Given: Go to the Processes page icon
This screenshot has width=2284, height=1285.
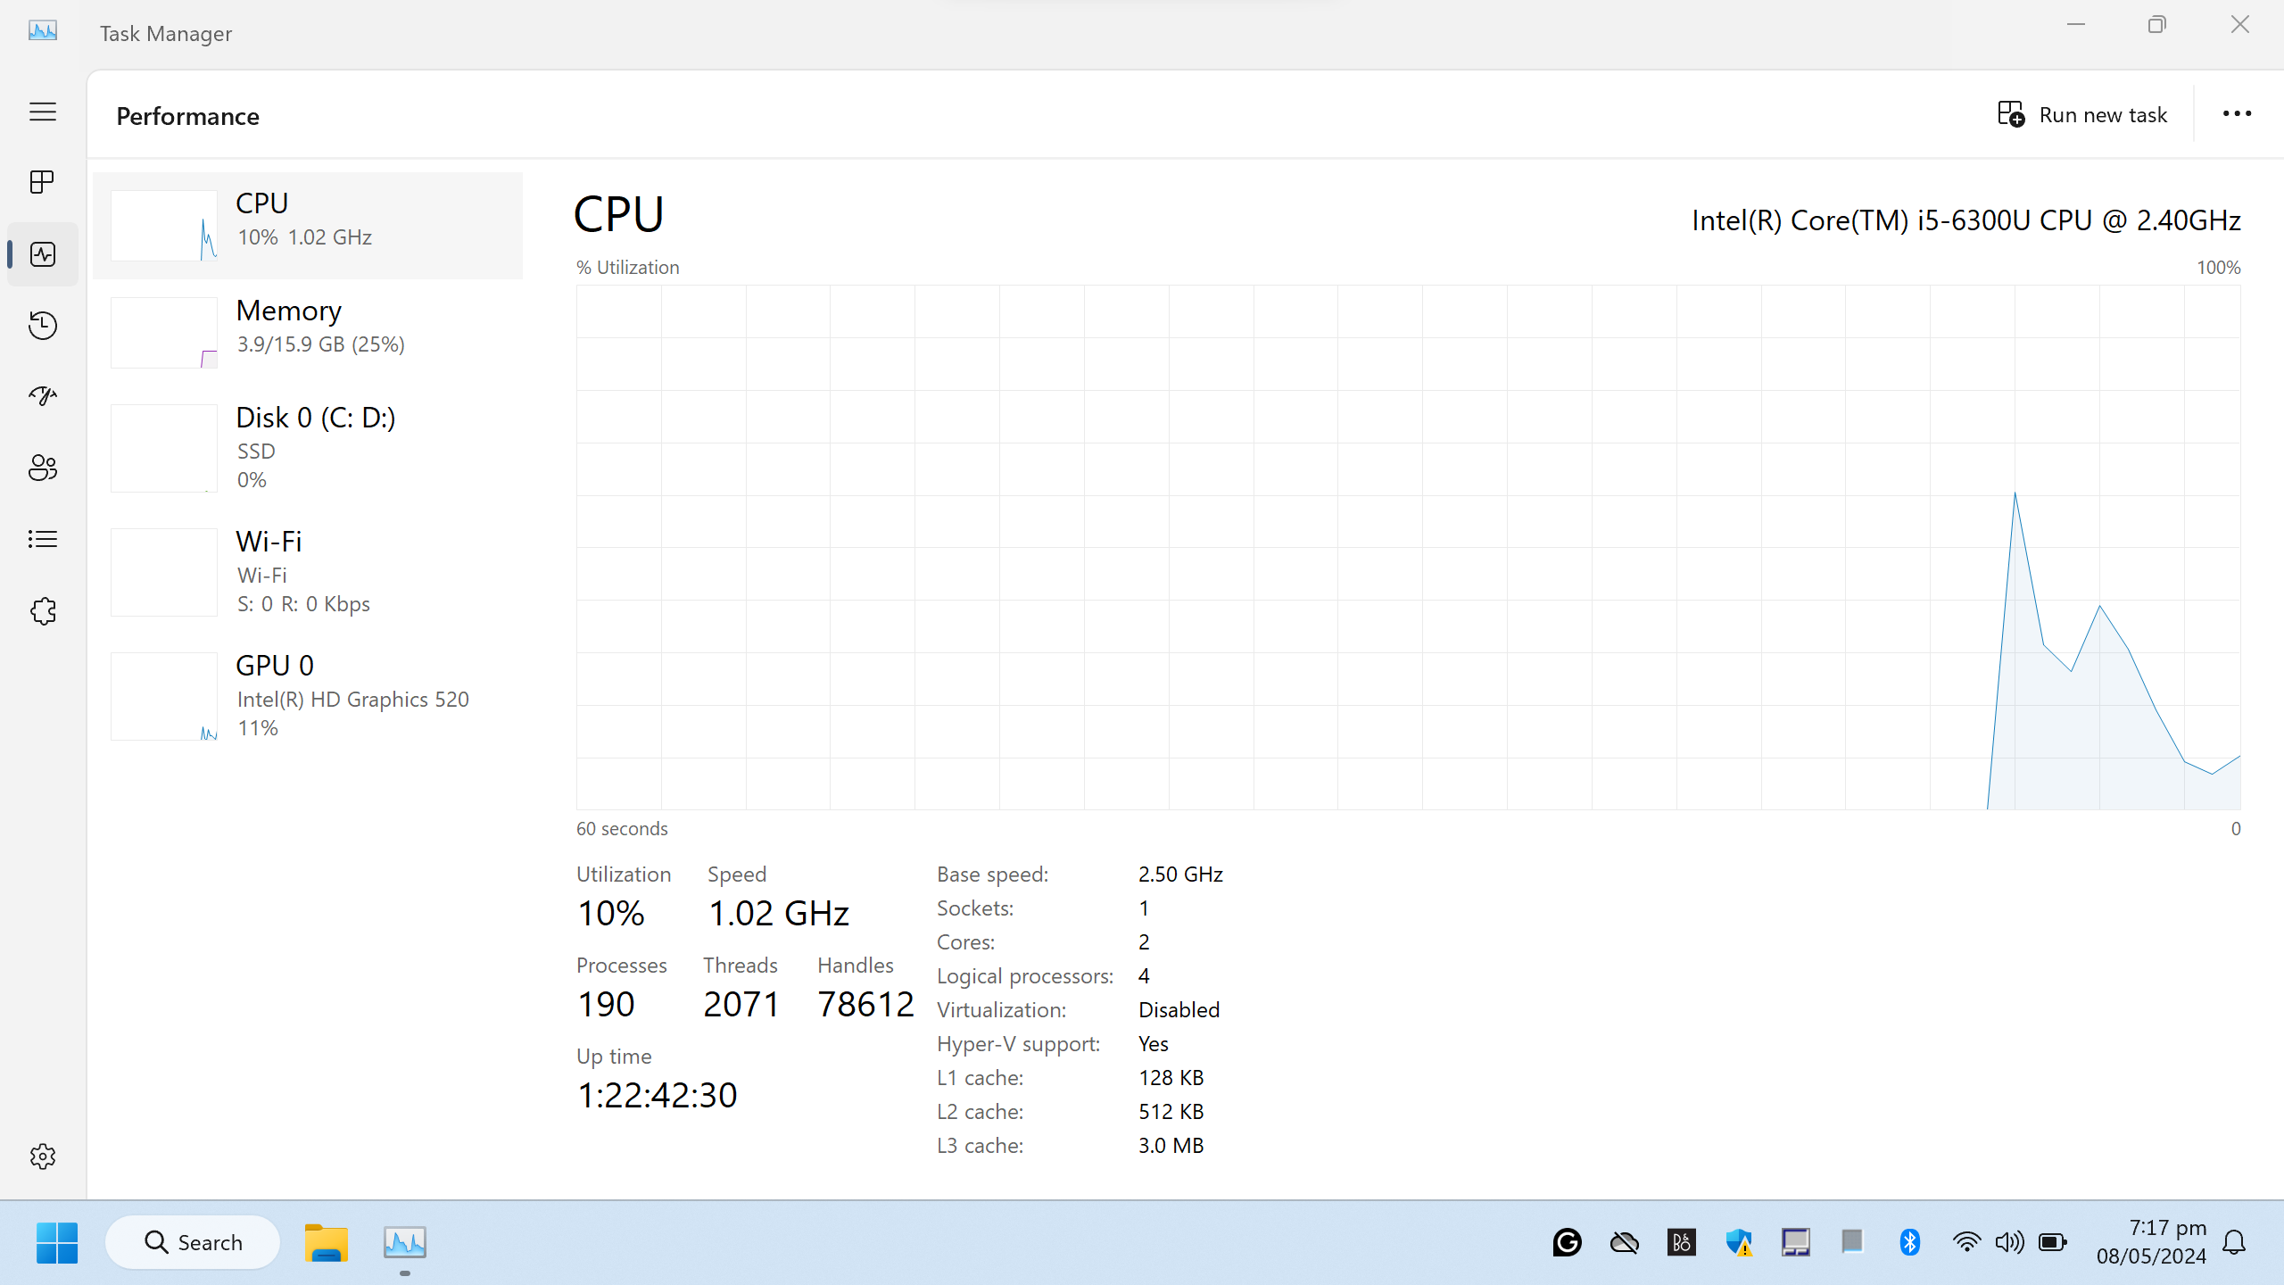Looking at the screenshot, I should [43, 182].
